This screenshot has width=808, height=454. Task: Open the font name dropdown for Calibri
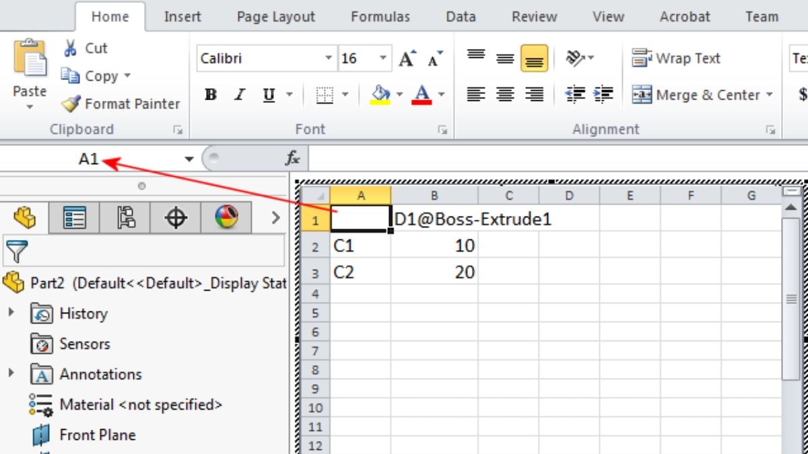pos(329,59)
